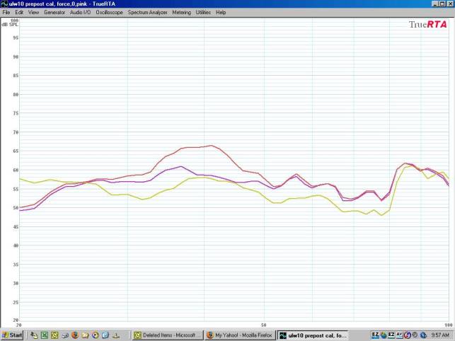Click the first EZ icon in system tray

376,335
